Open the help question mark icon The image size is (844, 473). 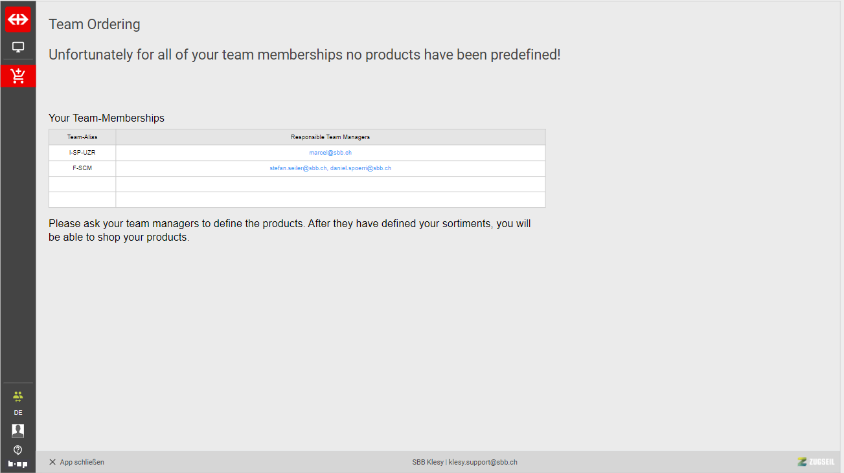[18, 450]
